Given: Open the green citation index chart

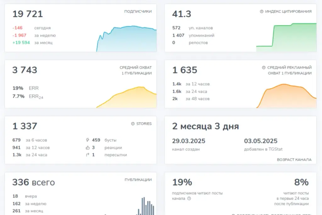Looking at the screenshot, I should (286, 37).
